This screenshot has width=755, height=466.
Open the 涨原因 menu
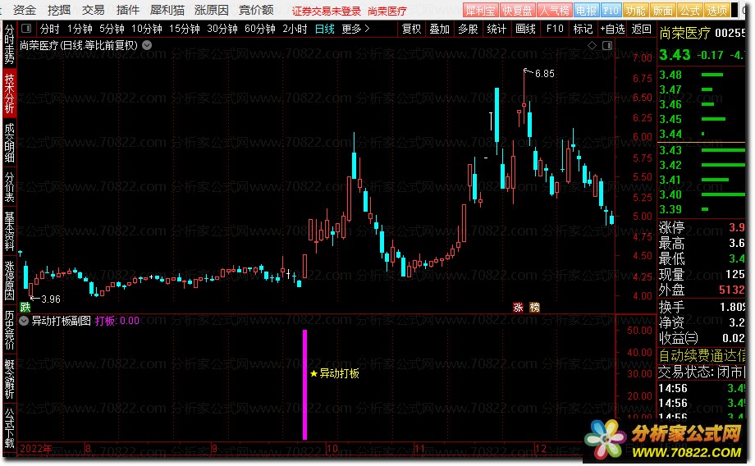(212, 10)
